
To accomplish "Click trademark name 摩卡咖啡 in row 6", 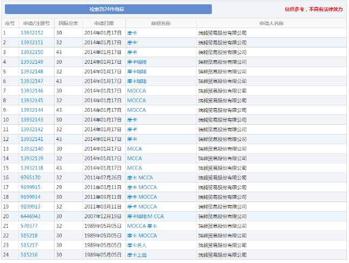I will pyautogui.click(x=137, y=81).
